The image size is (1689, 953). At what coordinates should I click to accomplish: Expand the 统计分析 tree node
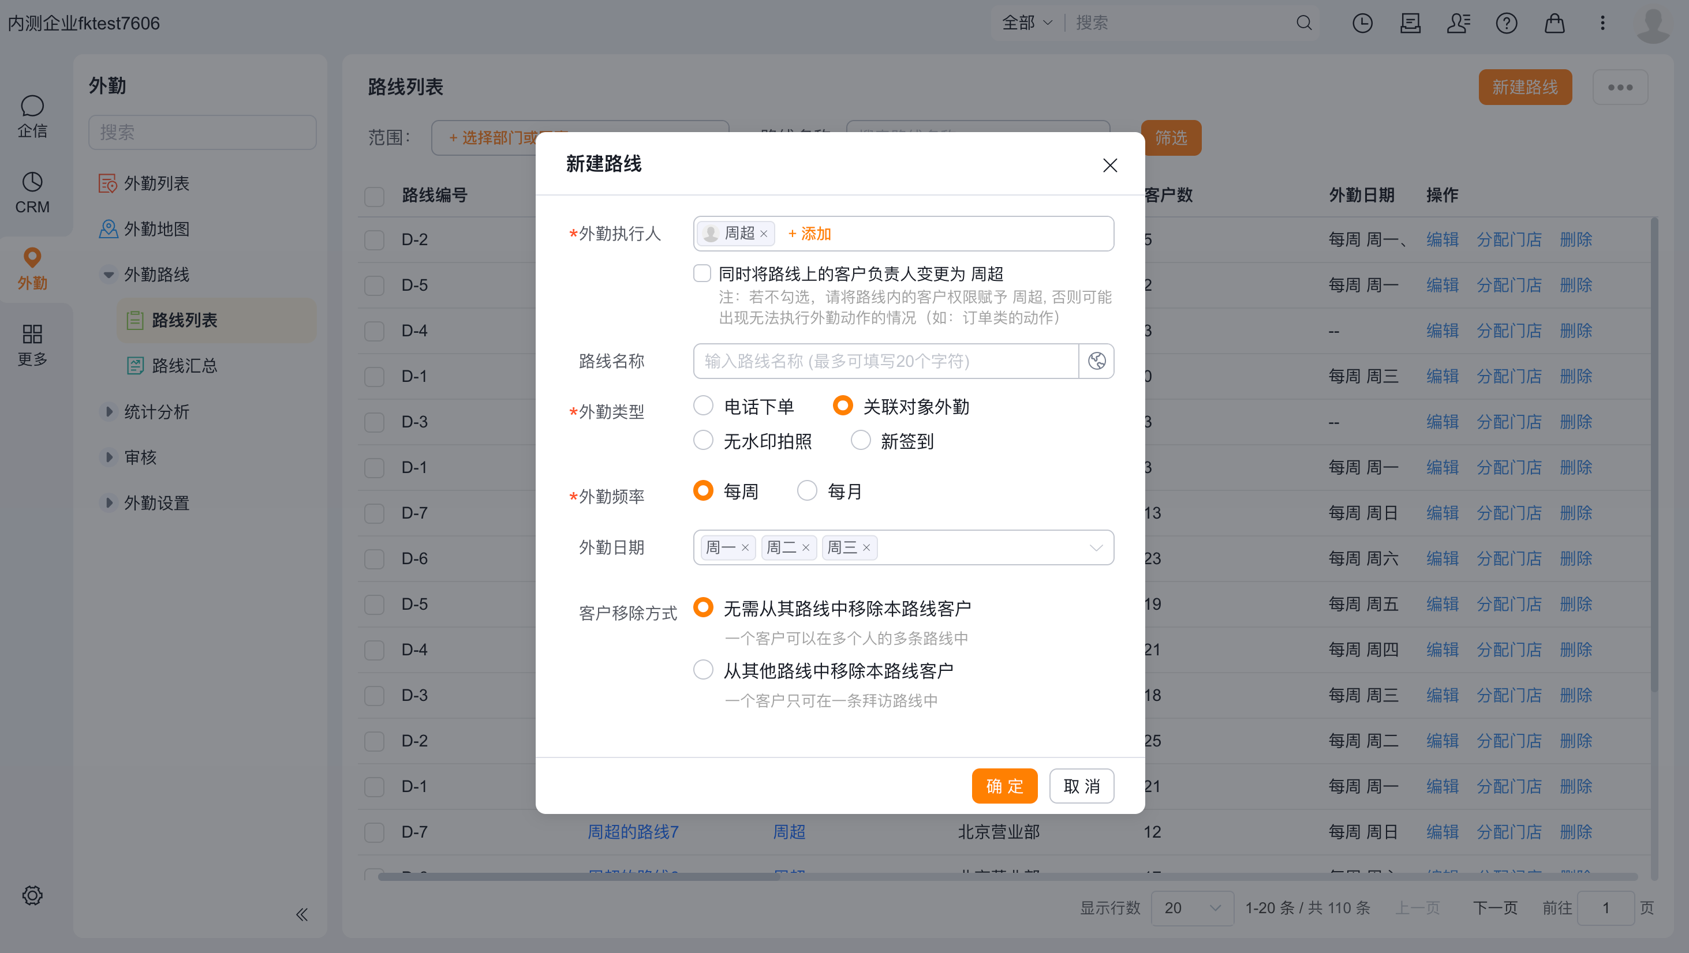coord(109,412)
